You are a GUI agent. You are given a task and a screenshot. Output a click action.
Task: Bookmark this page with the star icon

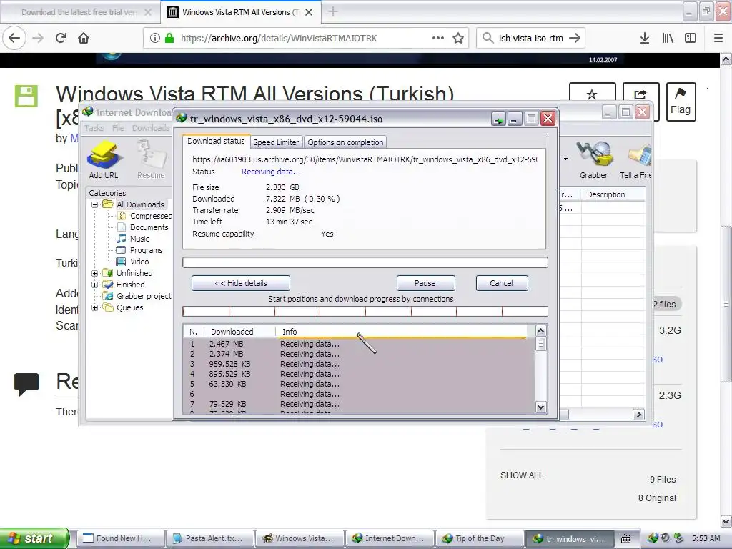tap(458, 39)
